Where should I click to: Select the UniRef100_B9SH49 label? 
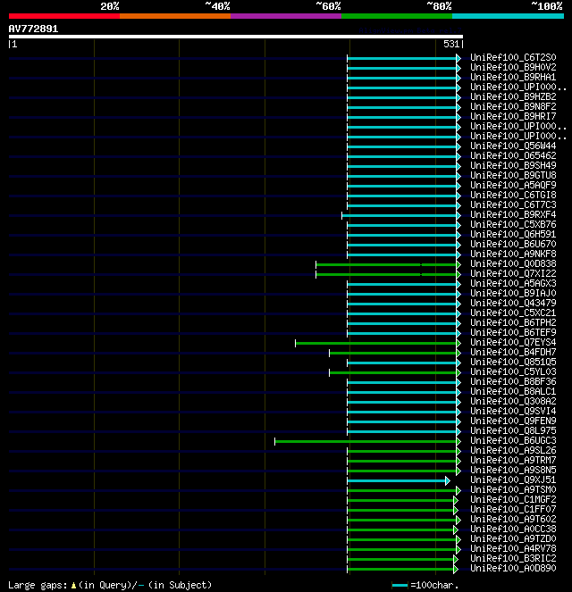click(513, 165)
